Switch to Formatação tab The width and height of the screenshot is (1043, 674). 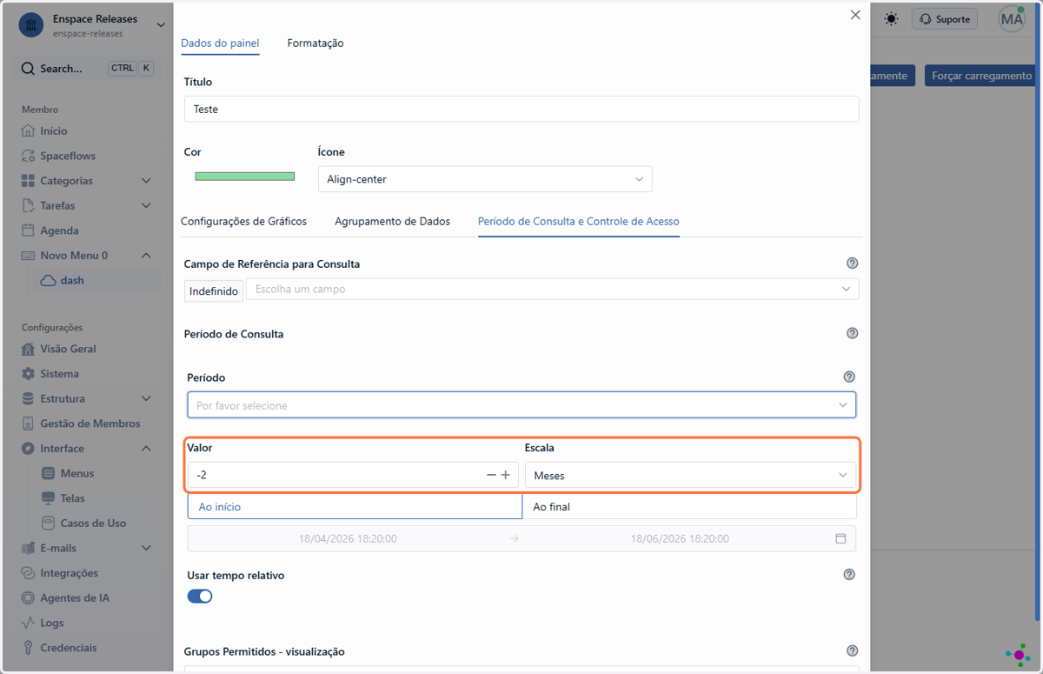click(x=316, y=43)
